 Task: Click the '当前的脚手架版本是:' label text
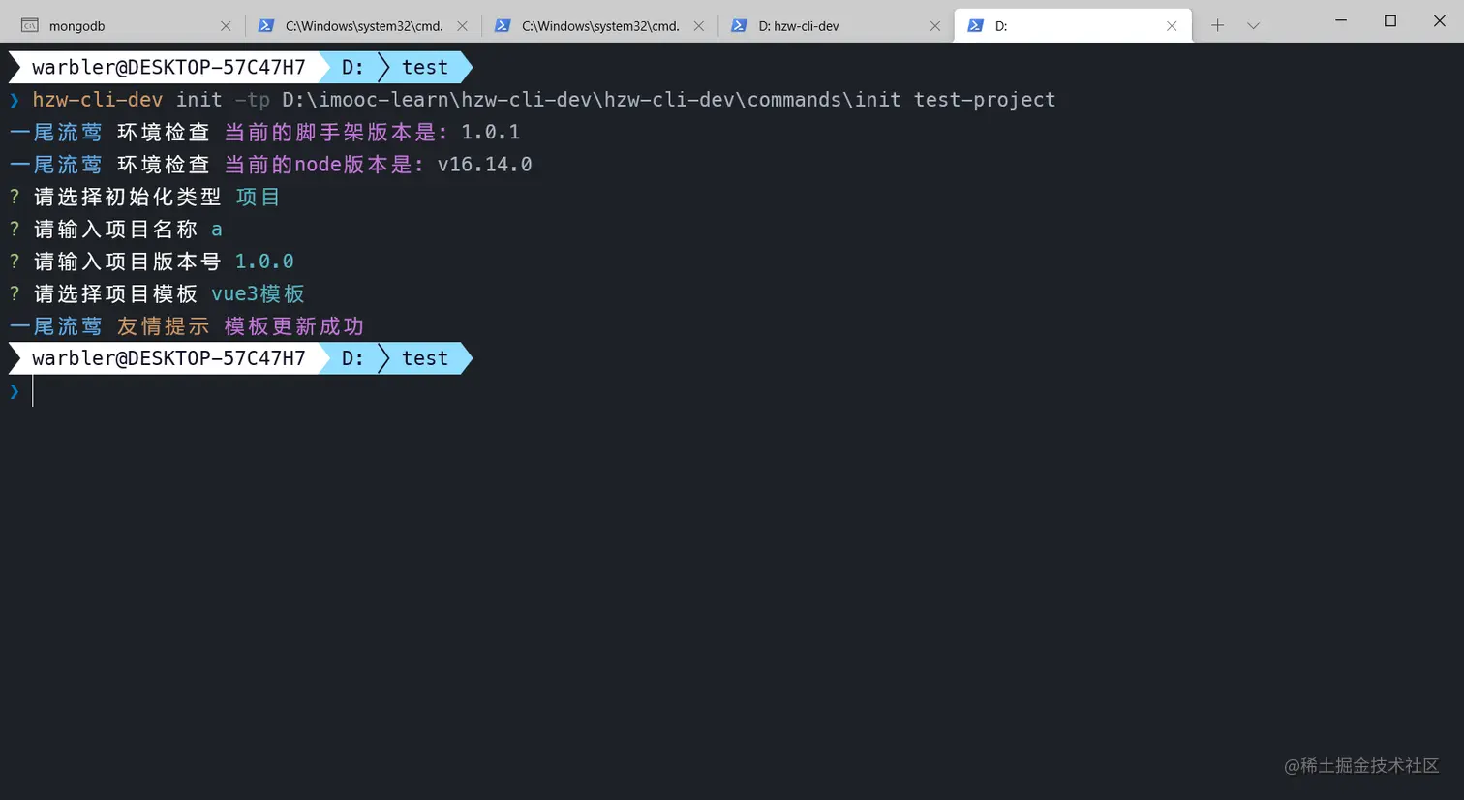(336, 132)
